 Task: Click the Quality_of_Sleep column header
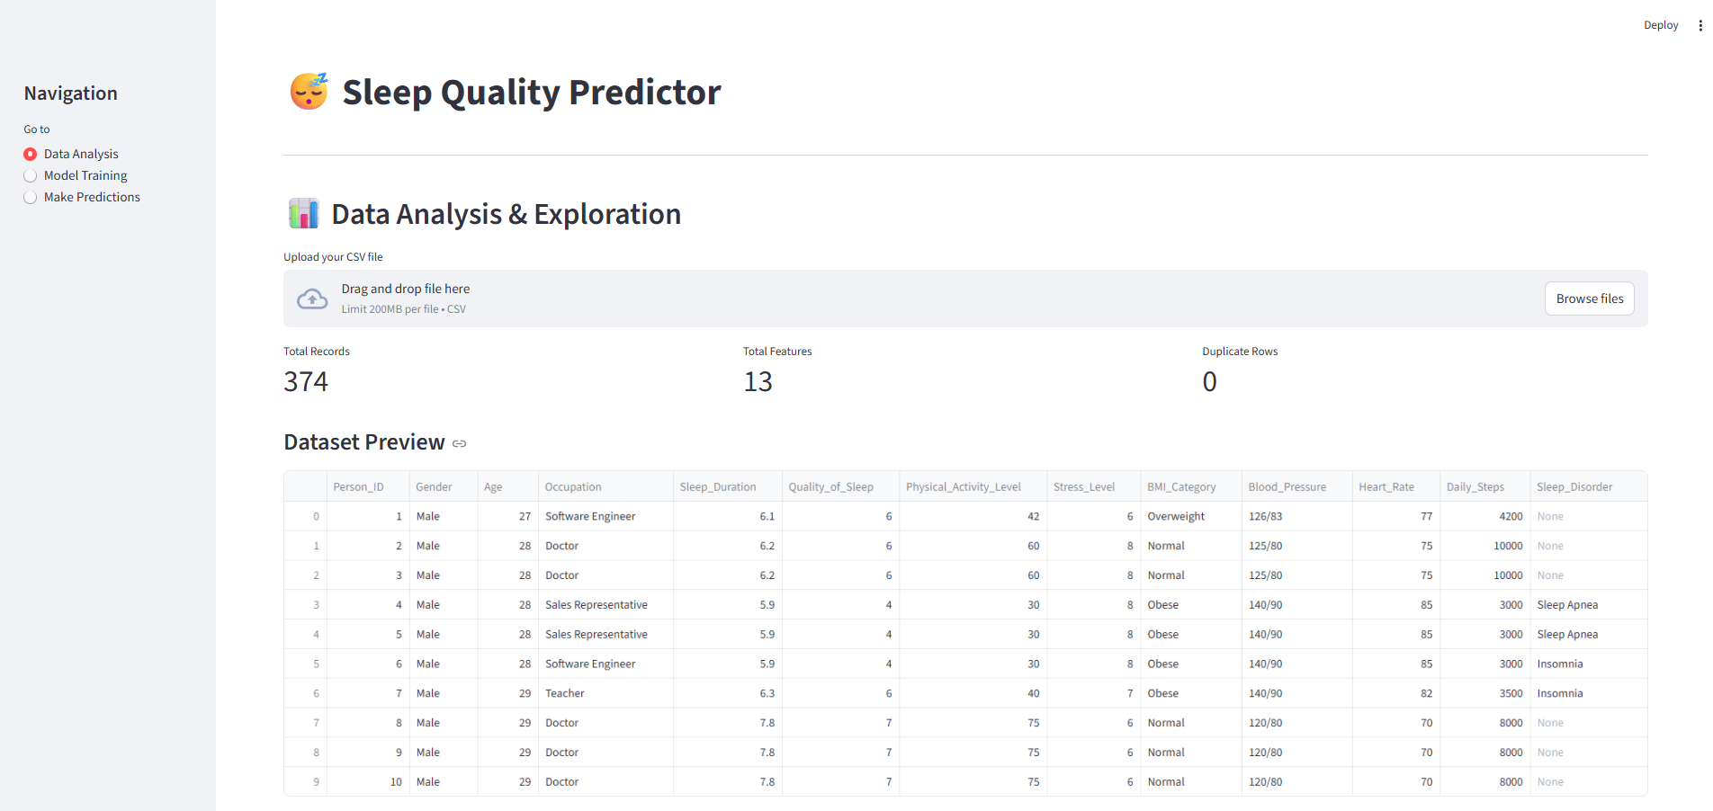pyautogui.click(x=830, y=486)
